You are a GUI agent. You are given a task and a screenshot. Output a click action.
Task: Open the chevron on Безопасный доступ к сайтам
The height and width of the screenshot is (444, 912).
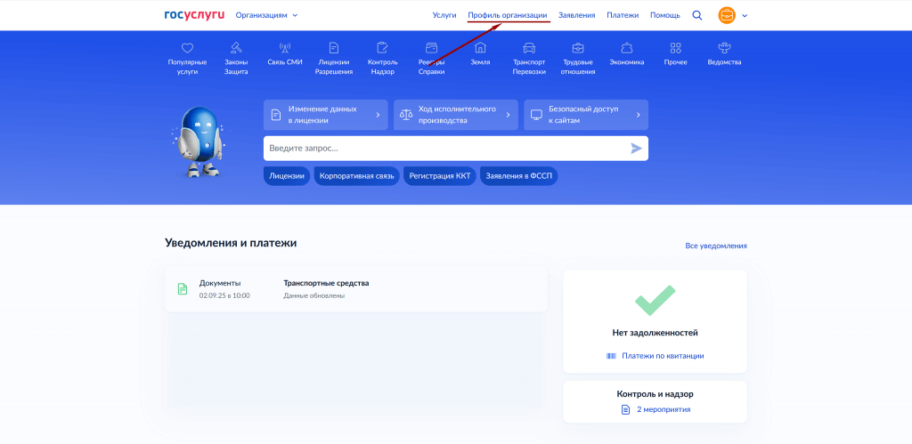638,115
